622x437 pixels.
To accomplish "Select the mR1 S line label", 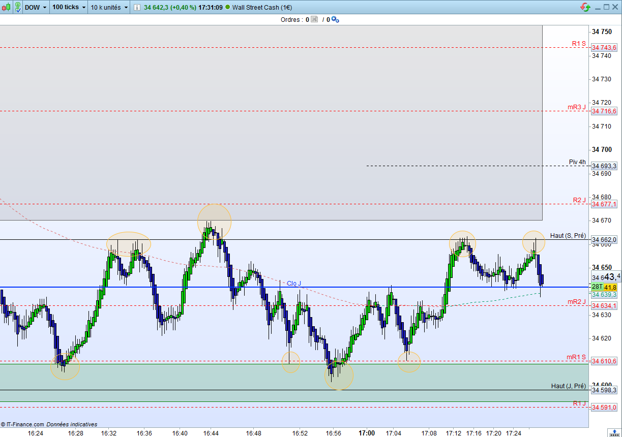I will click(x=576, y=357).
